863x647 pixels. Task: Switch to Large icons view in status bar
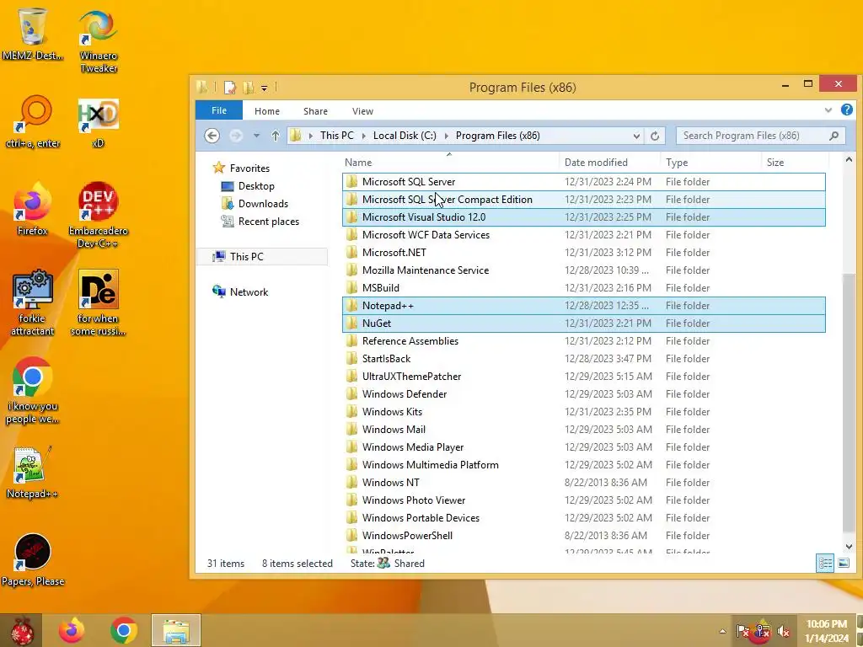[x=843, y=563]
